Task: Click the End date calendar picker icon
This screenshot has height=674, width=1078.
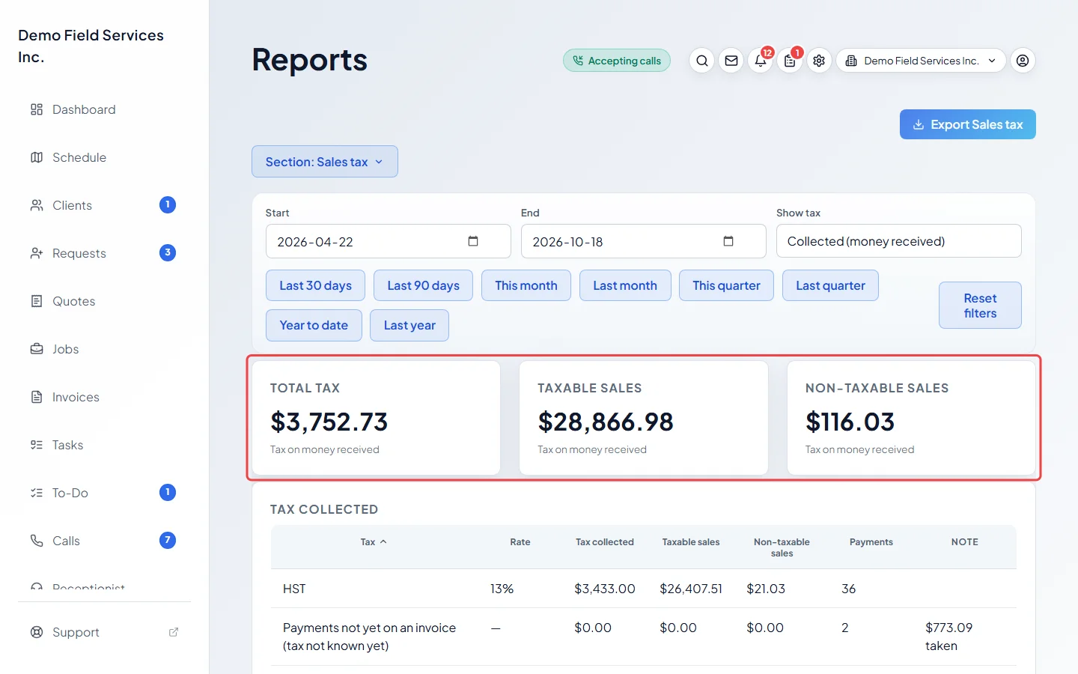Action: 728,241
